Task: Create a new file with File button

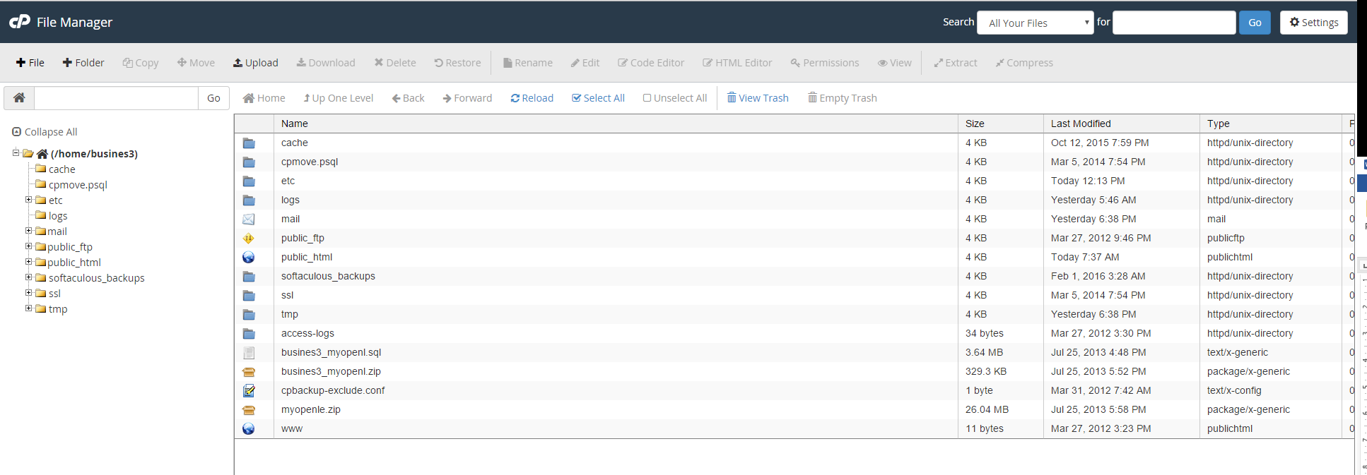Action: point(30,63)
